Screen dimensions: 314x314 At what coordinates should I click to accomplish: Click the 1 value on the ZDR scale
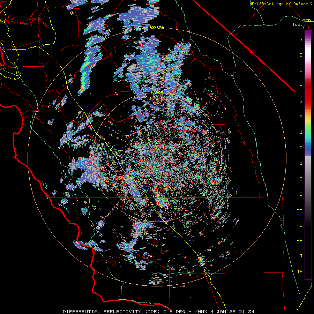[x=301, y=132]
